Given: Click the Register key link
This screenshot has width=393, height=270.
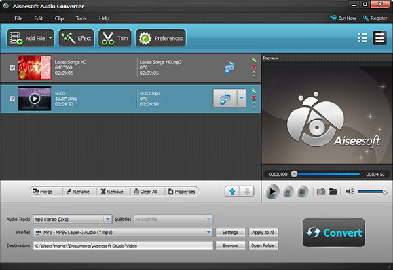Looking at the screenshot, I should [375, 18].
